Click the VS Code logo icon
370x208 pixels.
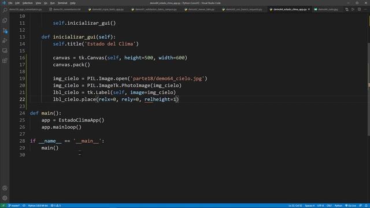[4, 3]
